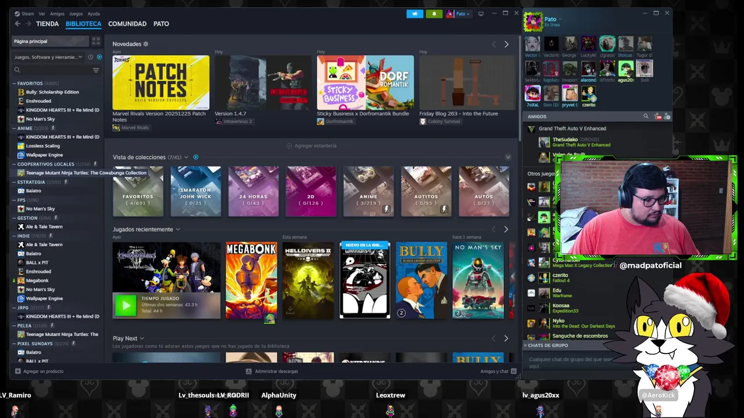Click add friend icon in Amigos header

tap(667, 117)
